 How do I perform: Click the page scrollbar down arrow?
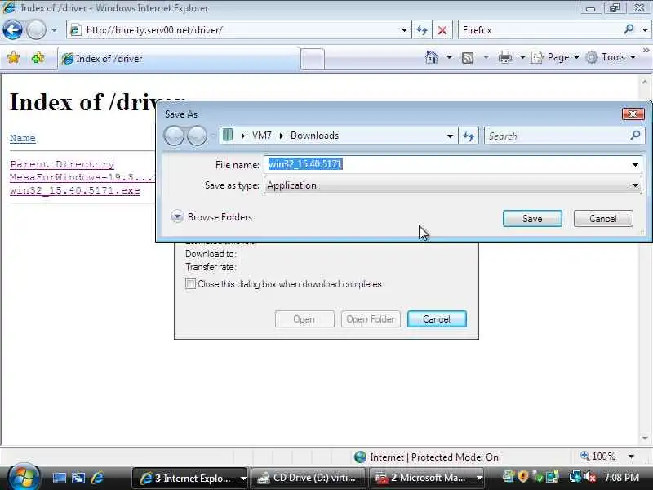pos(645,438)
